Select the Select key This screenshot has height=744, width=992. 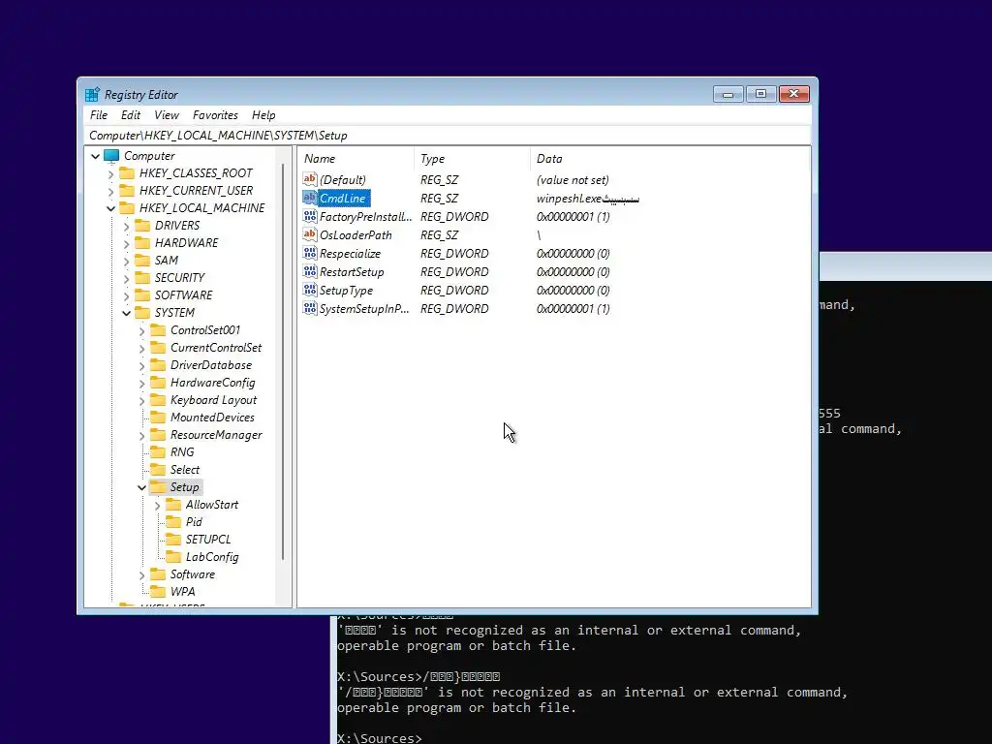pos(185,470)
